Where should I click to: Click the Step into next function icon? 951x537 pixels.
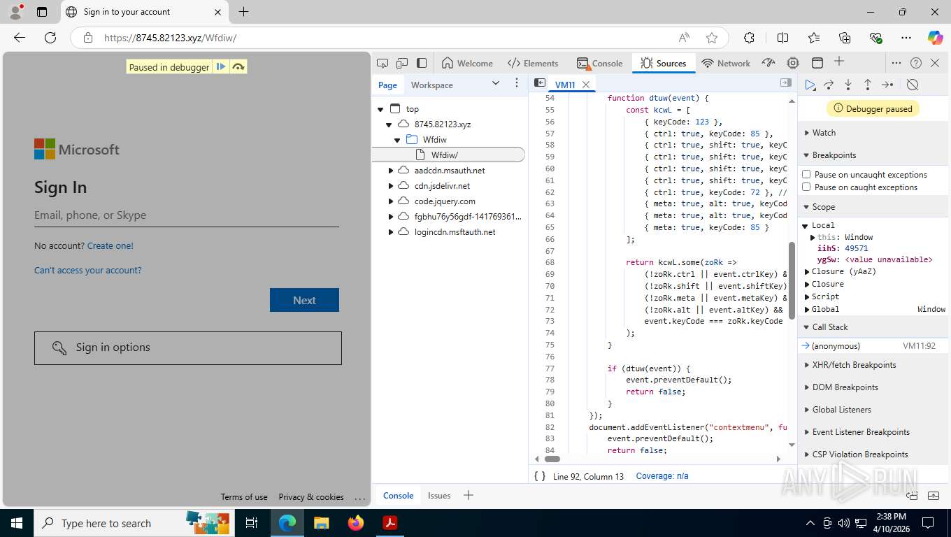point(848,85)
